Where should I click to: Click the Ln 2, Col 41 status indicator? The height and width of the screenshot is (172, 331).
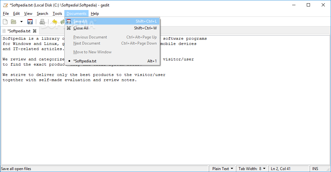pyautogui.click(x=281, y=169)
